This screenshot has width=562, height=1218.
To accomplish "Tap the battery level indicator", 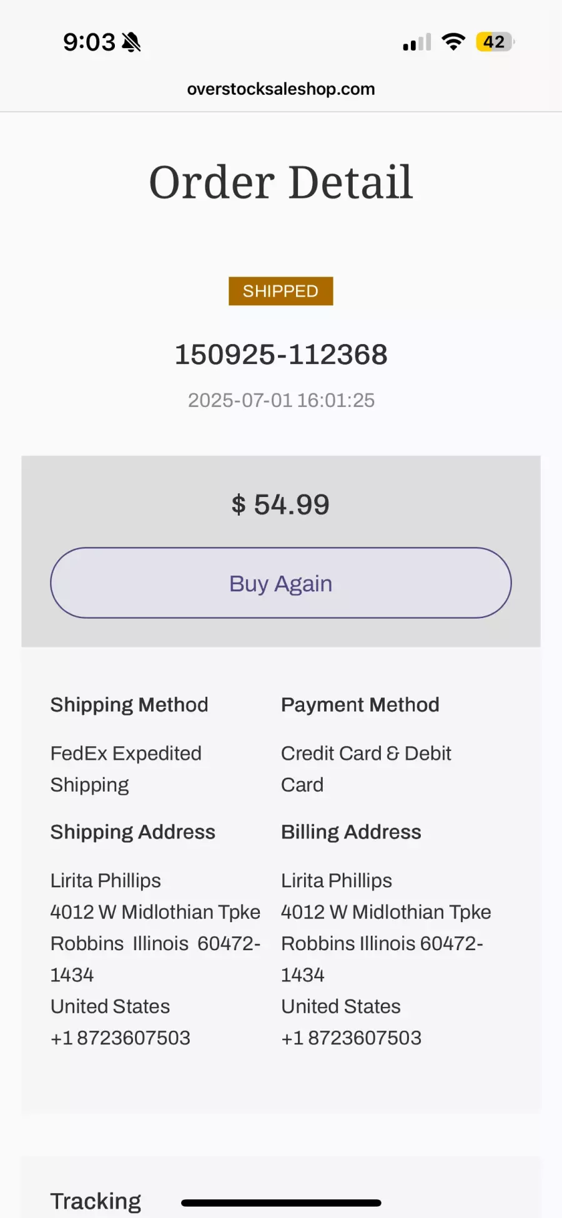I will click(495, 42).
